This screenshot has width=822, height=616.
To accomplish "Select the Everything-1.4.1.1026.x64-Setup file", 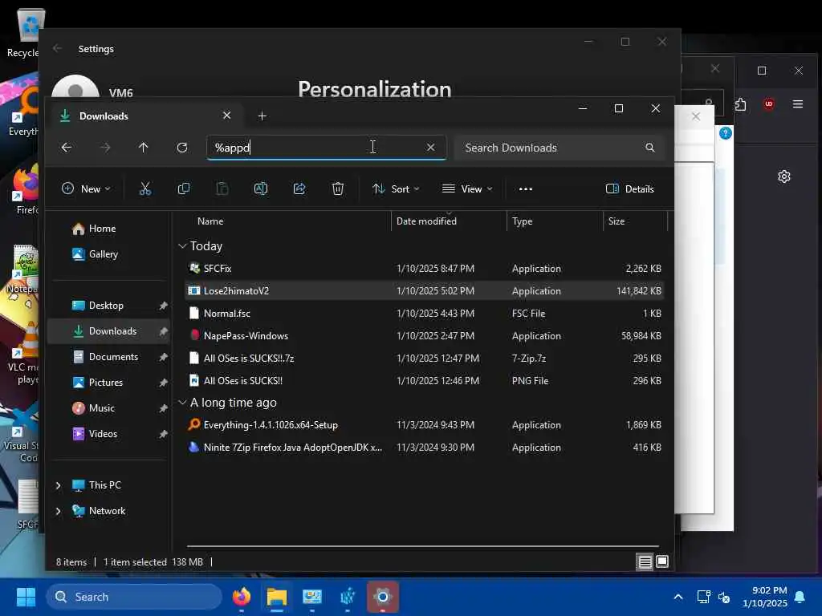I will pos(425,425).
